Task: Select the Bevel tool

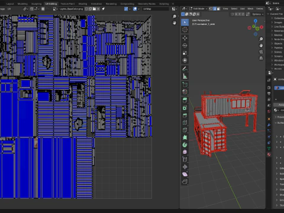Action: (x=185, y=115)
